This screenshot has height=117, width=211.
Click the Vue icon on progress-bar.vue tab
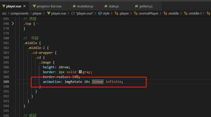34,6
